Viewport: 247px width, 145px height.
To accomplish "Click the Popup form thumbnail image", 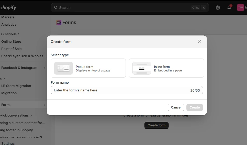I will coord(63,68).
